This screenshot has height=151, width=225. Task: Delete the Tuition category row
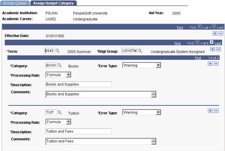pyautogui.click(x=216, y=111)
